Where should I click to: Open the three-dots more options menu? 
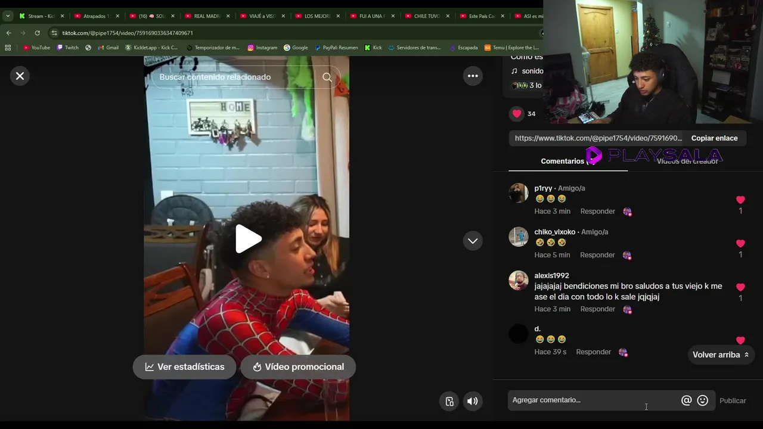473,76
